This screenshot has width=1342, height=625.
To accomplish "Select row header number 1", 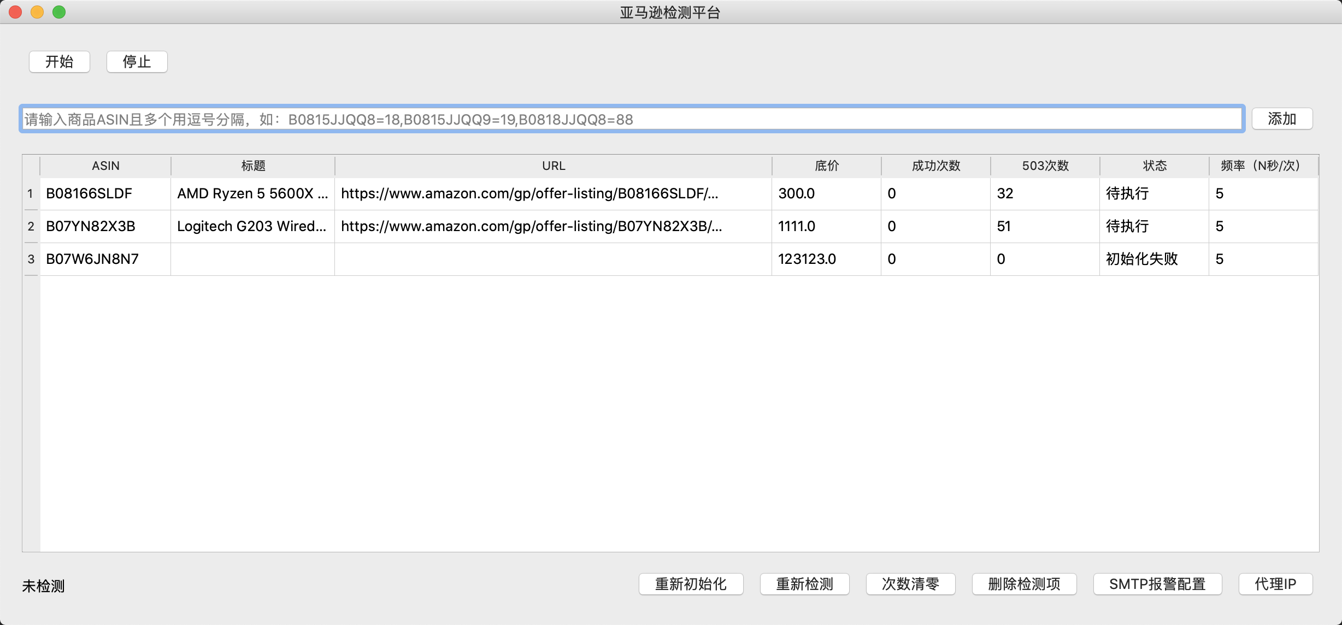I will pos(31,193).
